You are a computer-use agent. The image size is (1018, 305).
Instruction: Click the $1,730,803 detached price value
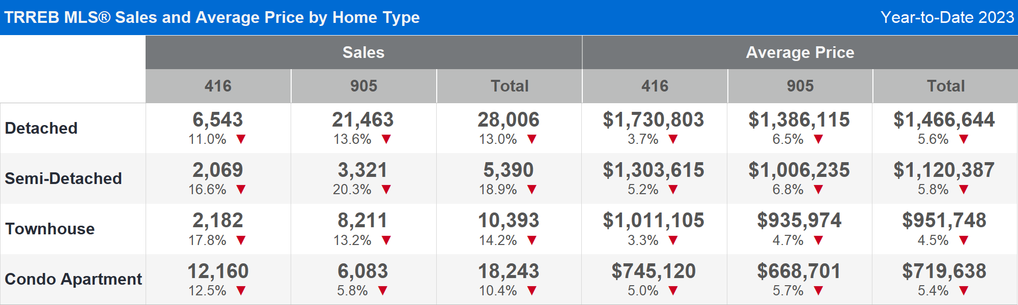point(654,120)
